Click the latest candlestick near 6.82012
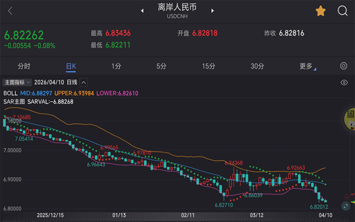The height and width of the screenshot is (222, 355). (x=326, y=201)
